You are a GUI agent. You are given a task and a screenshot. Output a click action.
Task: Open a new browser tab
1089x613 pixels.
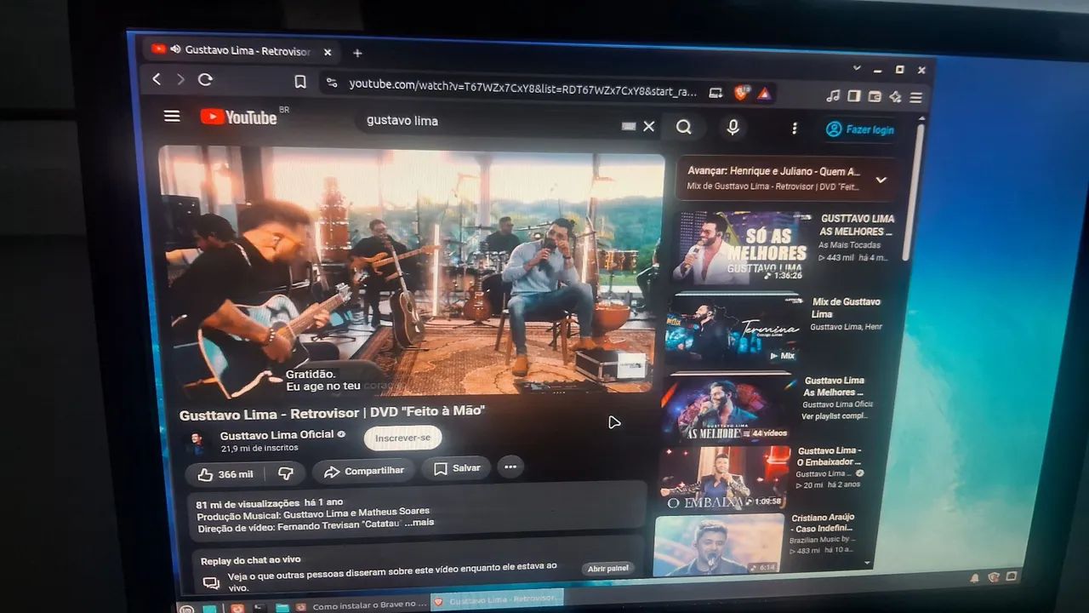pos(357,53)
